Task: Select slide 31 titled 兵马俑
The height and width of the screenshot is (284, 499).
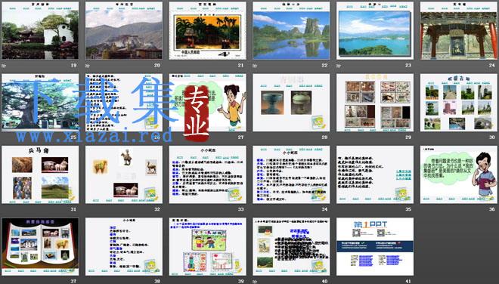Action: (40, 174)
